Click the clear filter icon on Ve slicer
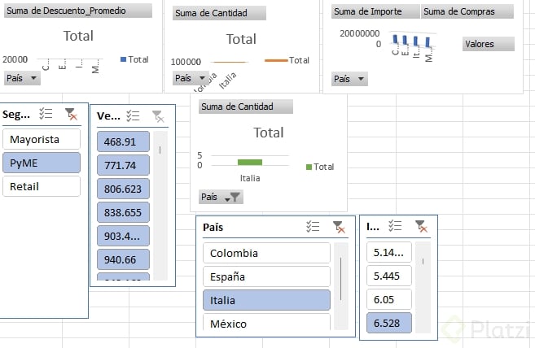This screenshot has height=348, width=535. pyautogui.click(x=158, y=116)
